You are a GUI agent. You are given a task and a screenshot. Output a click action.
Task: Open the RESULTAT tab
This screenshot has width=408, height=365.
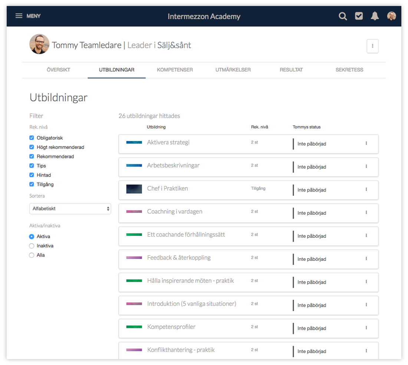point(291,70)
